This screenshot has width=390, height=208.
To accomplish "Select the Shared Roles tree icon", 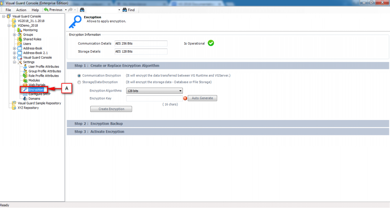I will (x=20, y=39).
